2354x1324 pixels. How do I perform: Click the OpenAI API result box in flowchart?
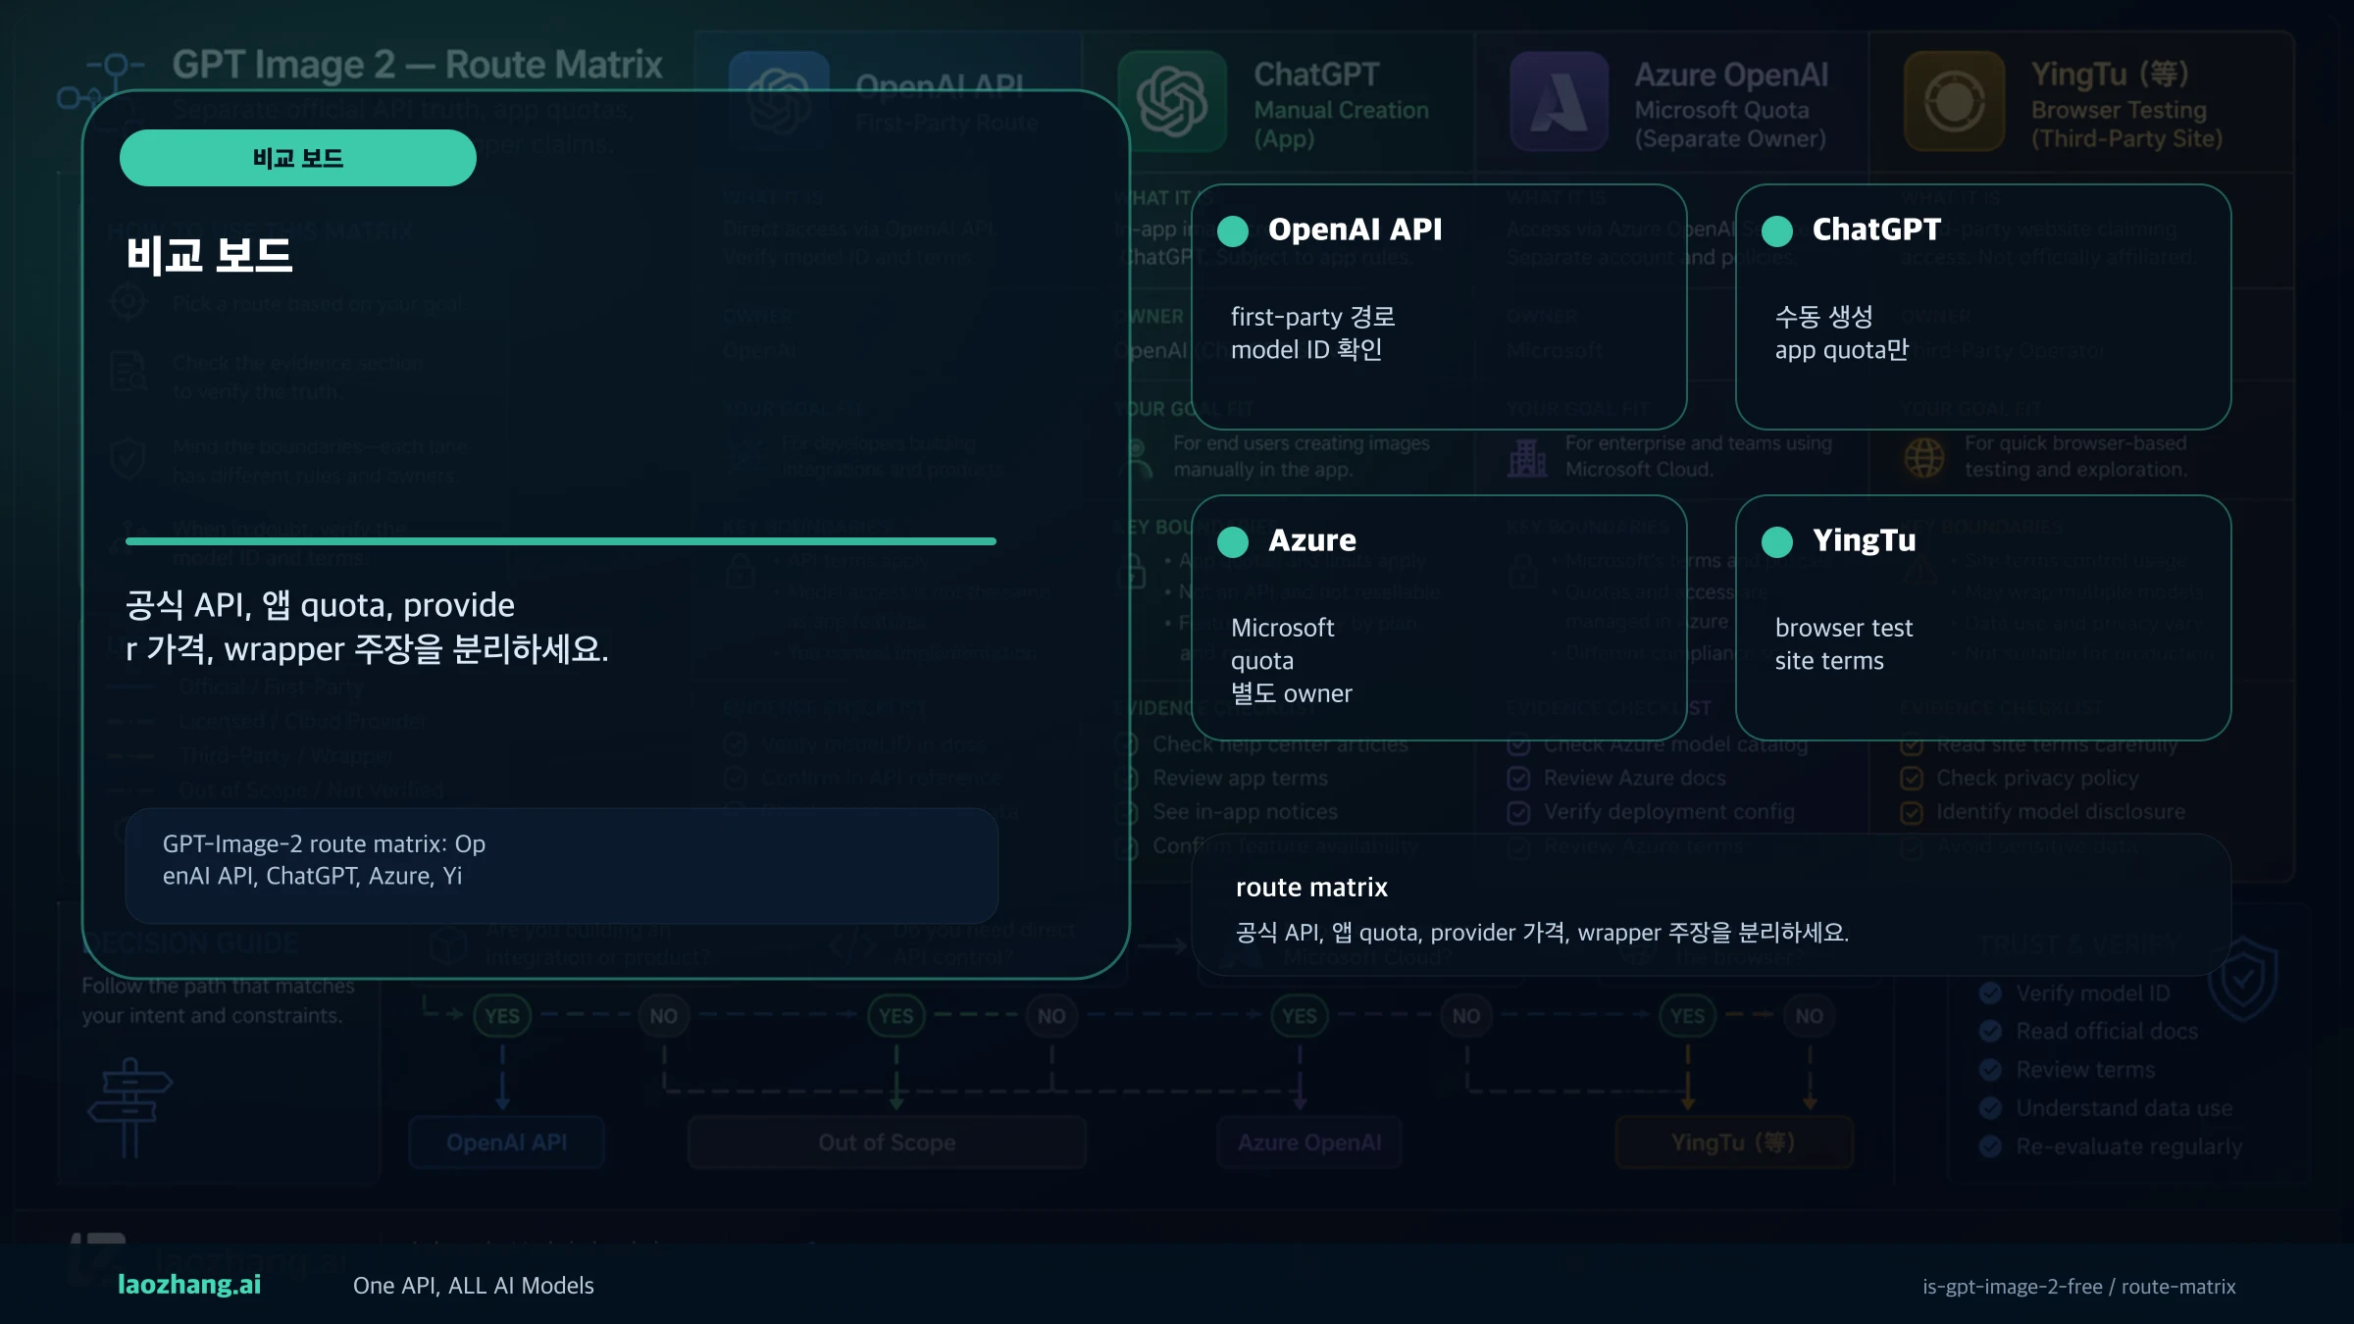506,1143
